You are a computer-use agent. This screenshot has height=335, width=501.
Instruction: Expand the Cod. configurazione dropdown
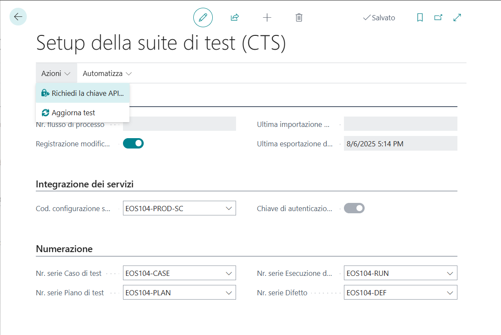pos(229,209)
